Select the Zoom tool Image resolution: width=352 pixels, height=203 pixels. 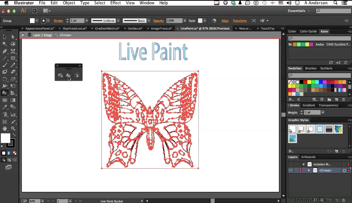pos(13,128)
